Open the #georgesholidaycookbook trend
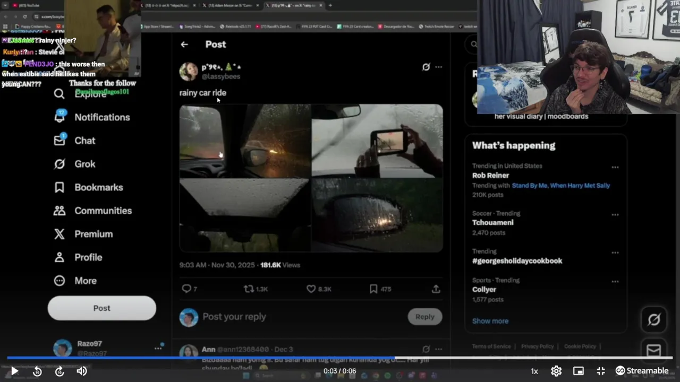This screenshot has width=680, height=382. coord(517,261)
